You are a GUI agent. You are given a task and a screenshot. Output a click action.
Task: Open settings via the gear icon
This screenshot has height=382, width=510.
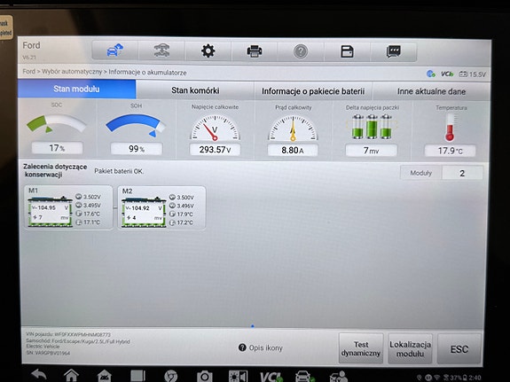(x=208, y=51)
